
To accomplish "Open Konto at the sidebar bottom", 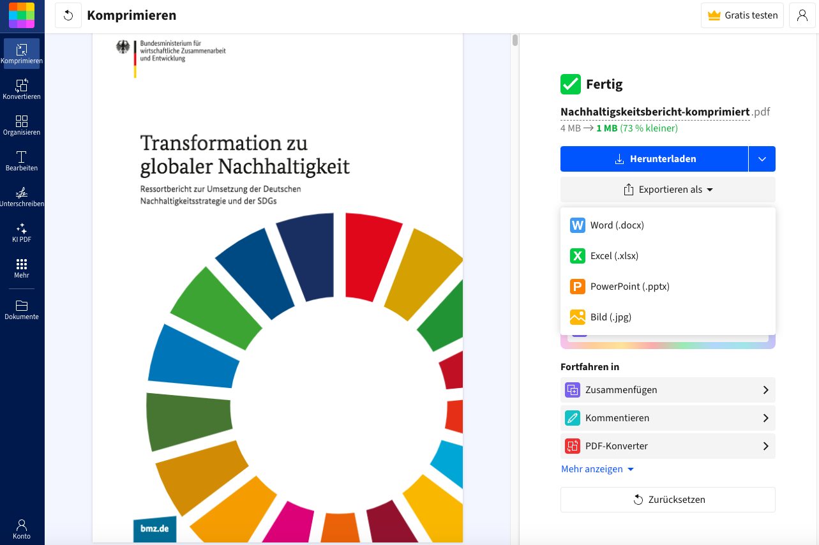I will (x=22, y=529).
